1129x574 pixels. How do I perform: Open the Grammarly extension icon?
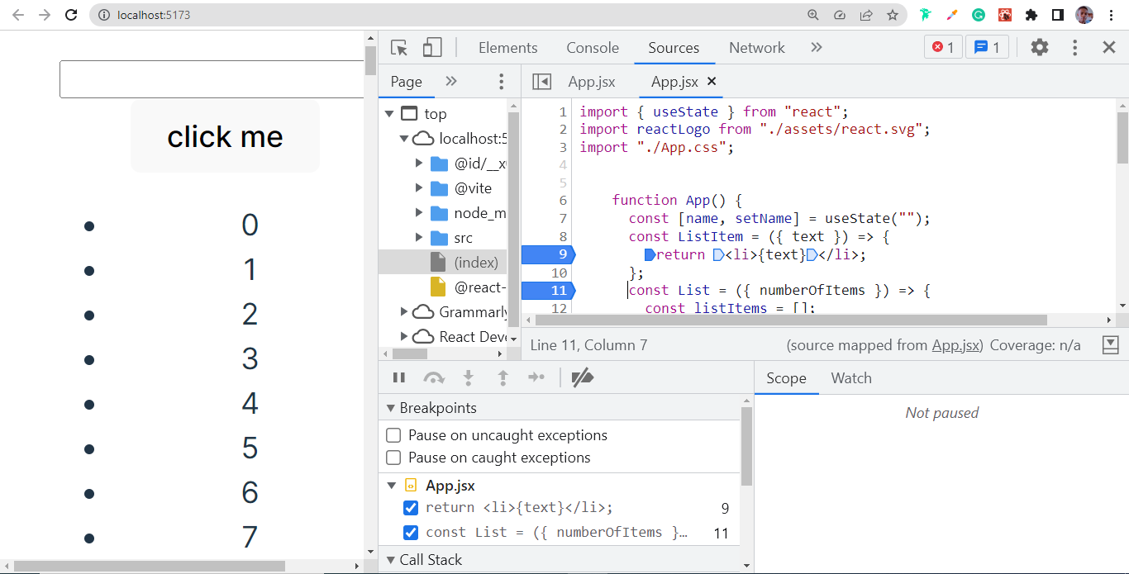tap(979, 15)
